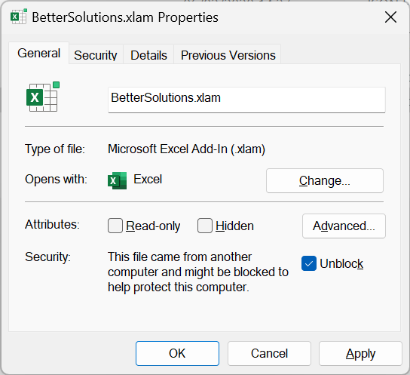Viewport: 410px width, 375px height.
Task: Switch to the Security tab
Action: point(96,55)
